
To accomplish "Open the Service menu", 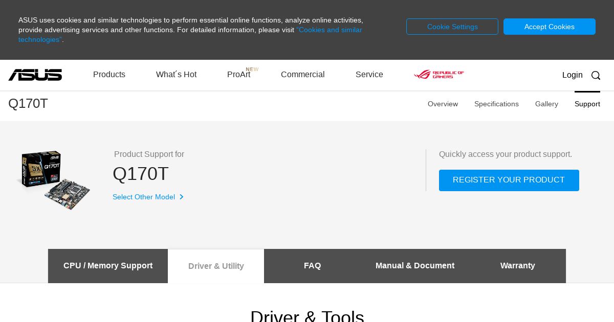I will (369, 75).
